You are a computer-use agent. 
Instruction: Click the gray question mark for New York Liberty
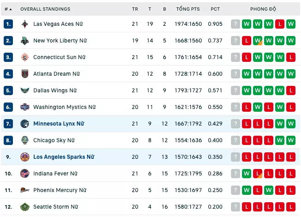[236, 41]
